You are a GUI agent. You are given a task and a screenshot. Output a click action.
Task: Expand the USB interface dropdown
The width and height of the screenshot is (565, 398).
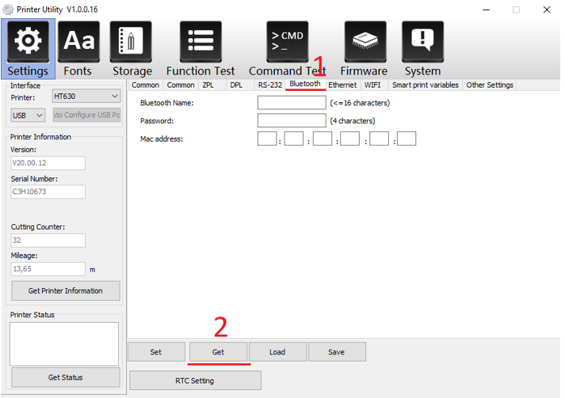[x=29, y=116]
